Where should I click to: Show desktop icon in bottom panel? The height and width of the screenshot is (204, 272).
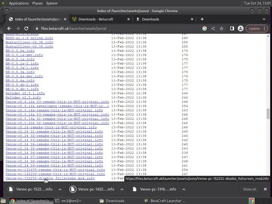[3, 201]
